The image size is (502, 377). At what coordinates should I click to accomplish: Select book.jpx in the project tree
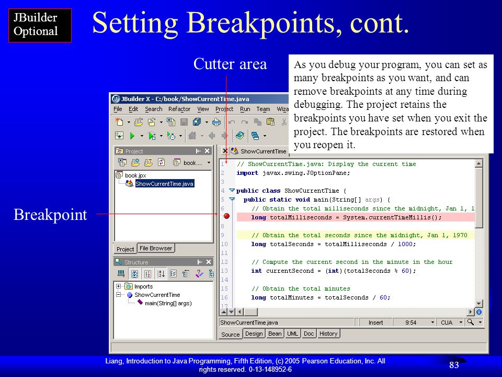(135, 175)
